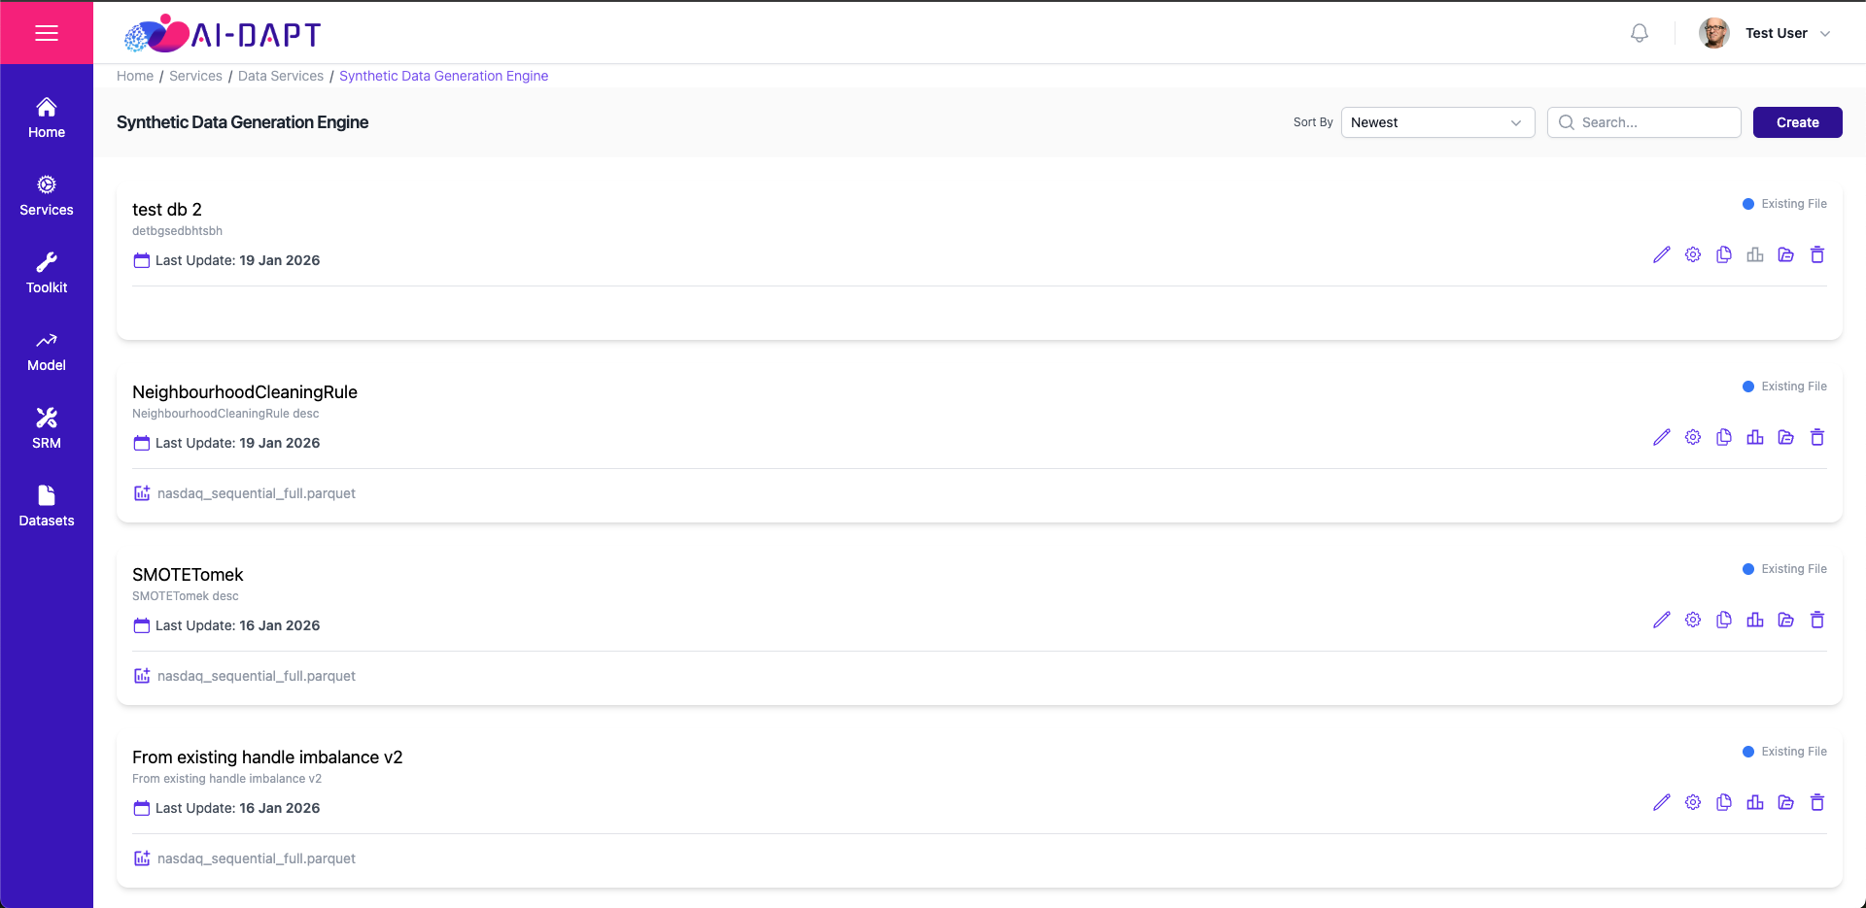Click From existing handle imbalance v2 title

[267, 757]
